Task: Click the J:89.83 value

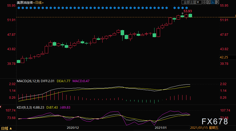Action: pyautogui.click(x=65, y=108)
